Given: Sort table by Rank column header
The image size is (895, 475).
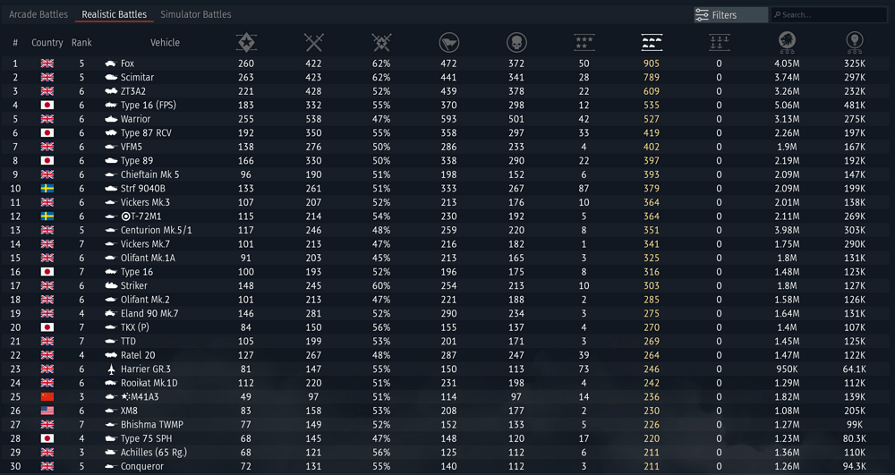Looking at the screenshot, I should [81, 43].
